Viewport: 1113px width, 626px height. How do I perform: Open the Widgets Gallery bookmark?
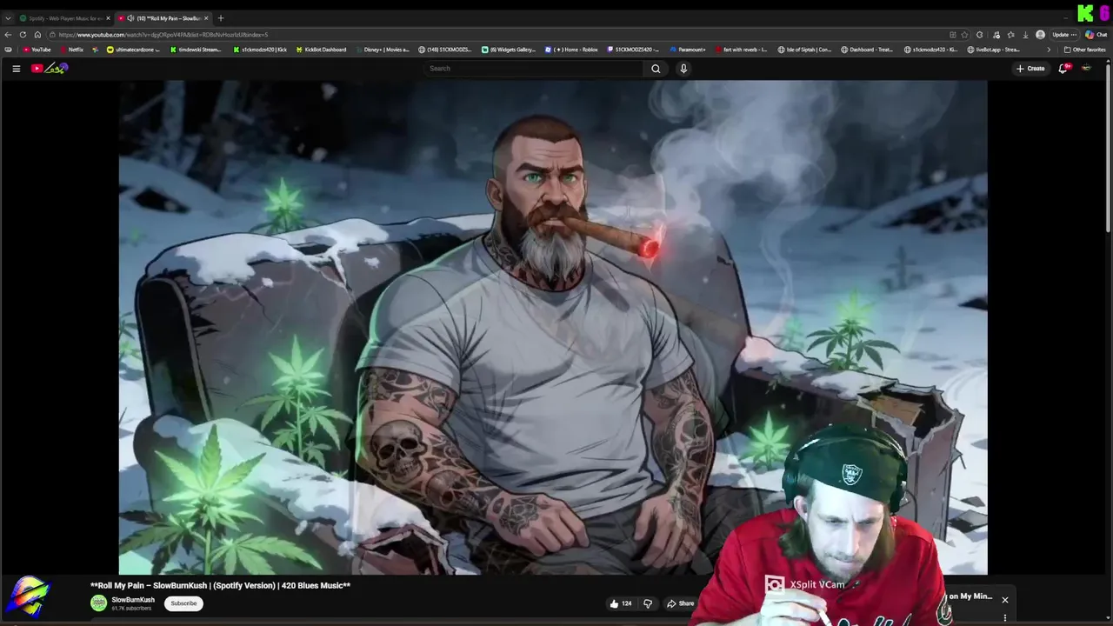point(509,50)
